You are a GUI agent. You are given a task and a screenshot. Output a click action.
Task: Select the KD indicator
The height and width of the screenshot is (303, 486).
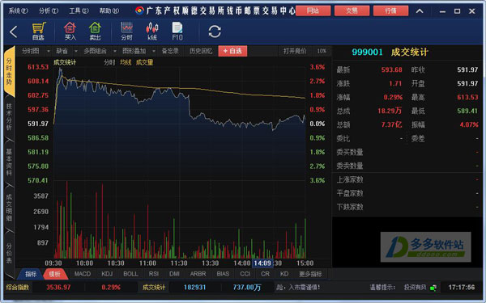(x=284, y=274)
